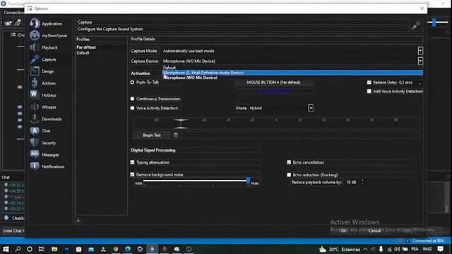Open the Whisper settings section
The height and width of the screenshot is (254, 452).
pos(43,107)
